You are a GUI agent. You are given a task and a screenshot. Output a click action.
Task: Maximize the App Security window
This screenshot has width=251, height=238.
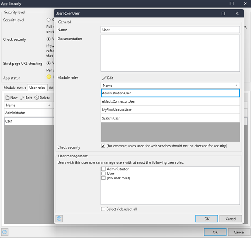[232, 3]
